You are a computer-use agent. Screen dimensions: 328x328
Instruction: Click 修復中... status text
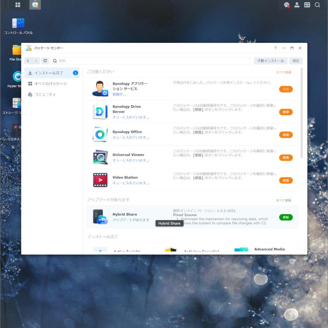point(119,94)
